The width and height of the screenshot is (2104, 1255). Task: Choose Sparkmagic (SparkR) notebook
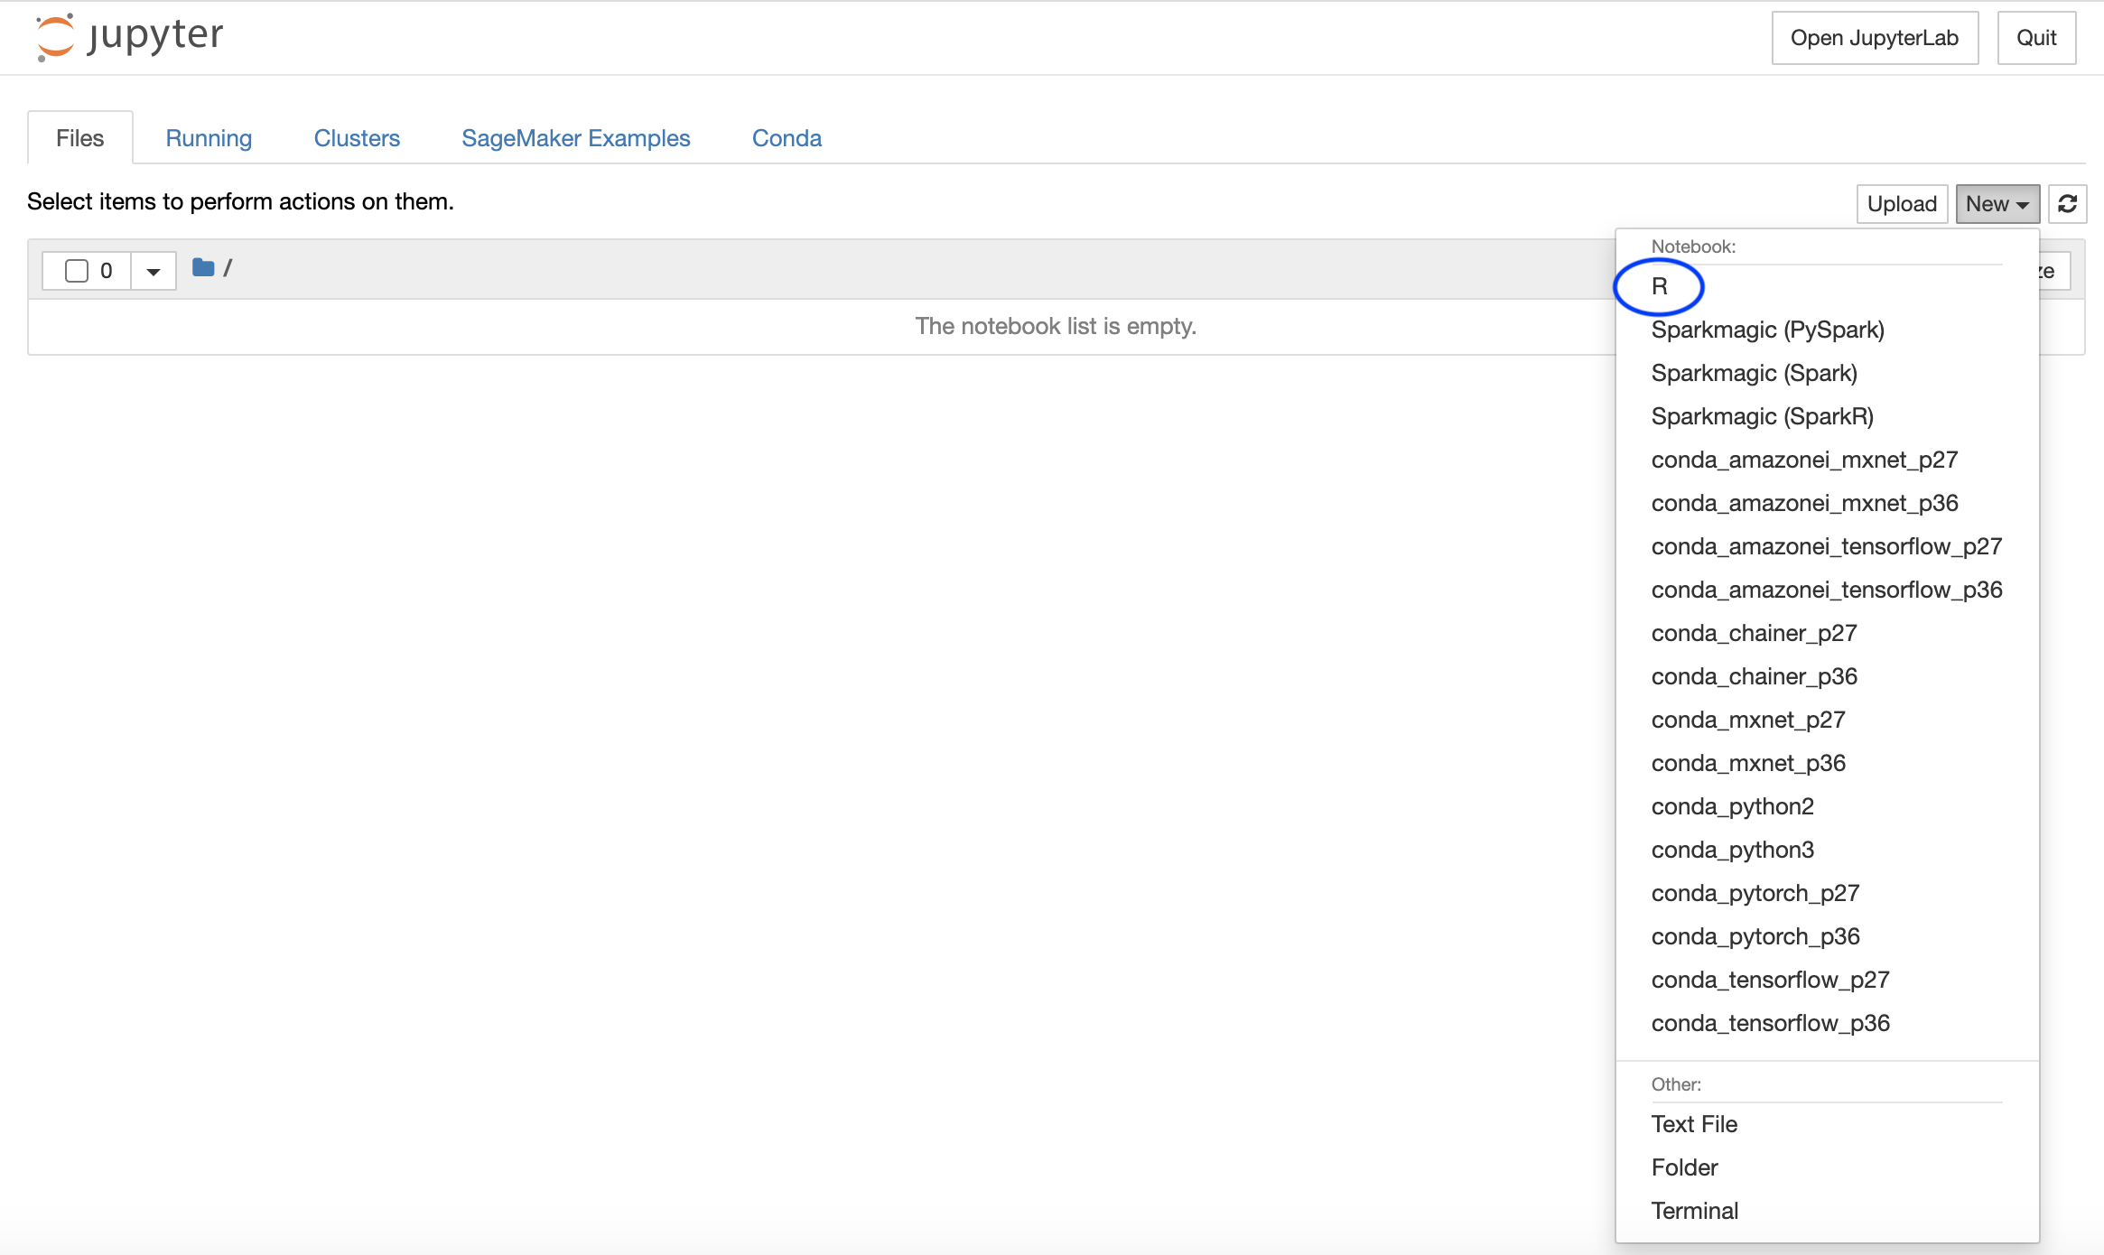[x=1827, y=416]
